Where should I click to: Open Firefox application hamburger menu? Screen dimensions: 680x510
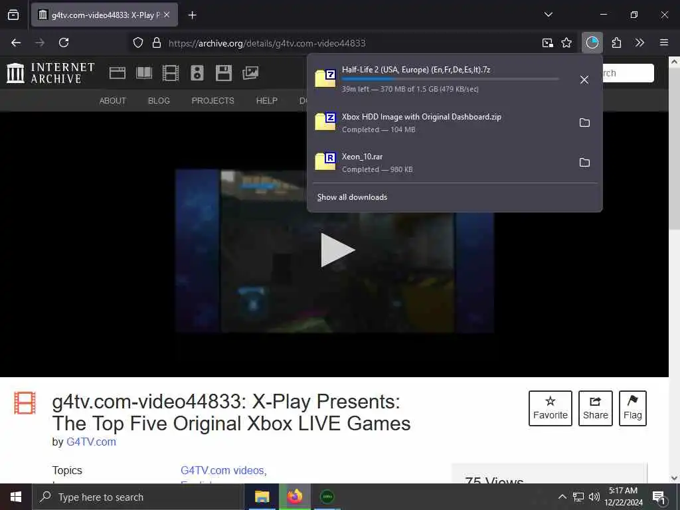pyautogui.click(x=664, y=42)
